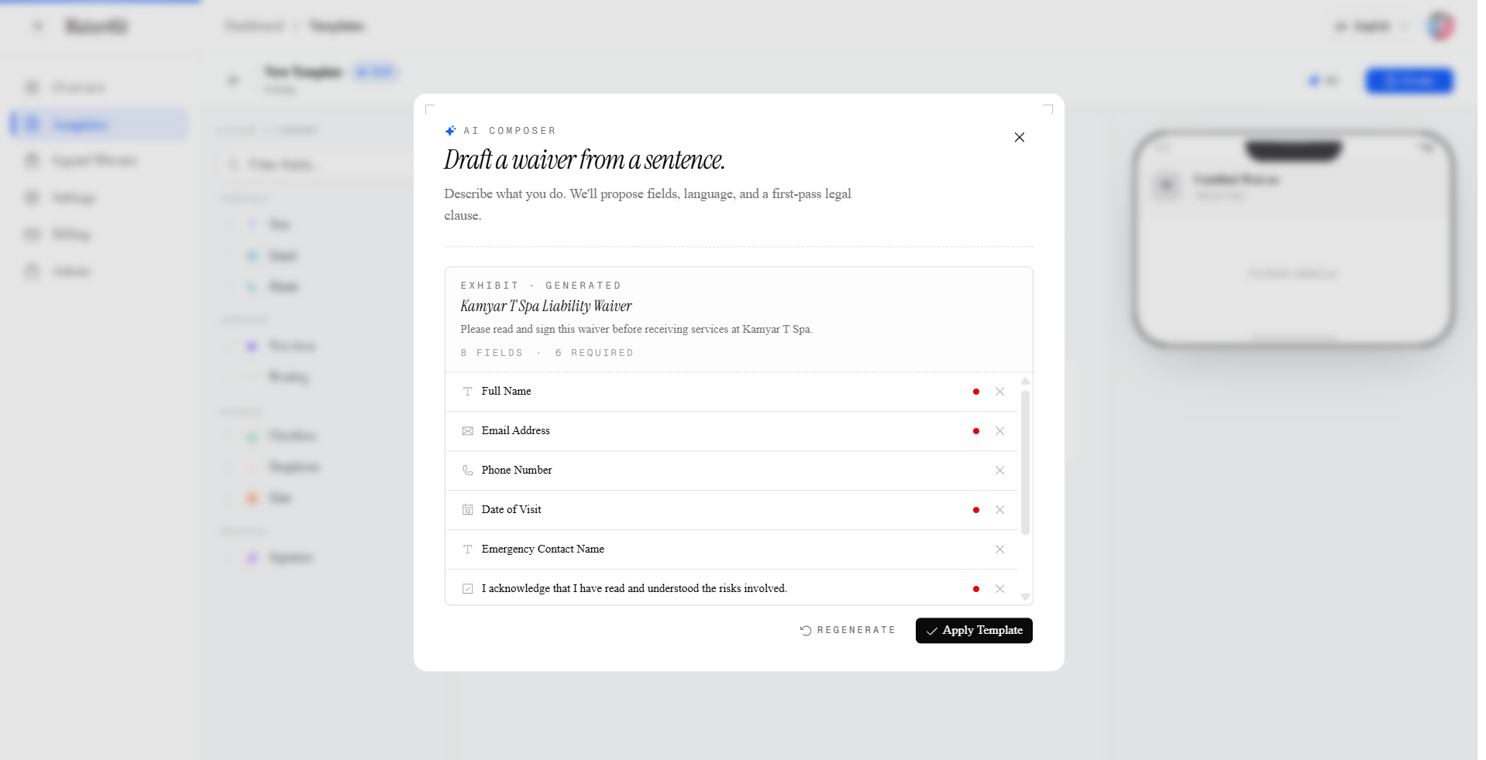This screenshot has width=1486, height=760.
Task: Select the "Full Name" field label
Action: coord(507,392)
